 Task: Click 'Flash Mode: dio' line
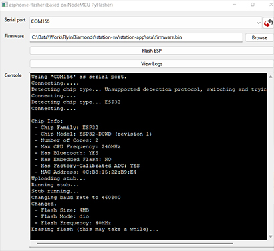tap(61, 216)
